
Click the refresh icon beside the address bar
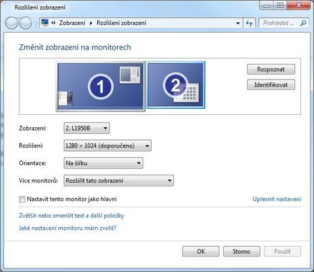point(249,23)
